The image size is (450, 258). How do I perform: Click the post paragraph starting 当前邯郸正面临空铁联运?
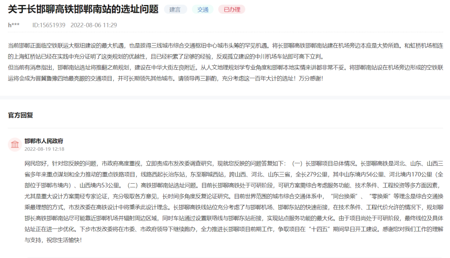[225, 51]
